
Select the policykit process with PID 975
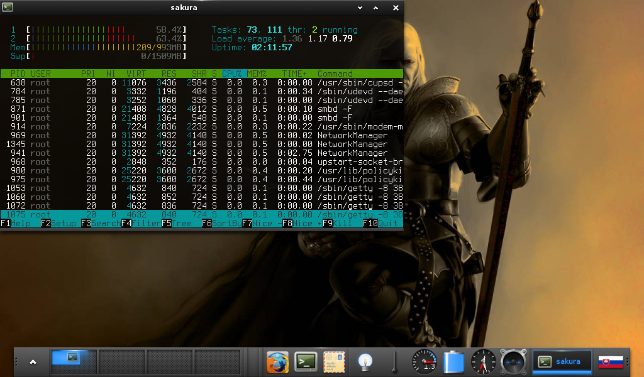[202, 179]
